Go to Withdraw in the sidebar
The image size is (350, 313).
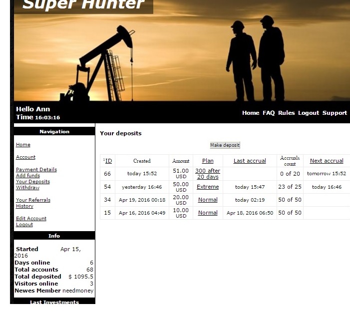pyautogui.click(x=27, y=188)
